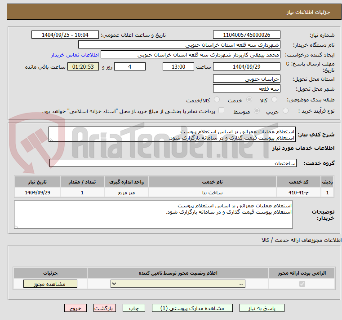This screenshot has width=342, height=320.
Task: Click unit cell متر مربع
Action: (x=126, y=193)
